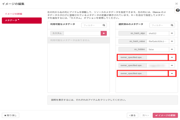The height and width of the screenshot is (120, 180).
Task: Remove the os_hash_algo metadata entry
Action: [172, 33]
